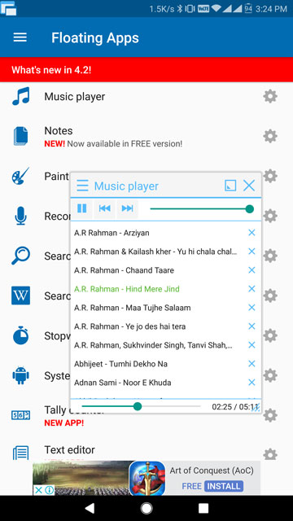
Task: Remove Yu hi chala chal from playlist
Action: (251, 252)
